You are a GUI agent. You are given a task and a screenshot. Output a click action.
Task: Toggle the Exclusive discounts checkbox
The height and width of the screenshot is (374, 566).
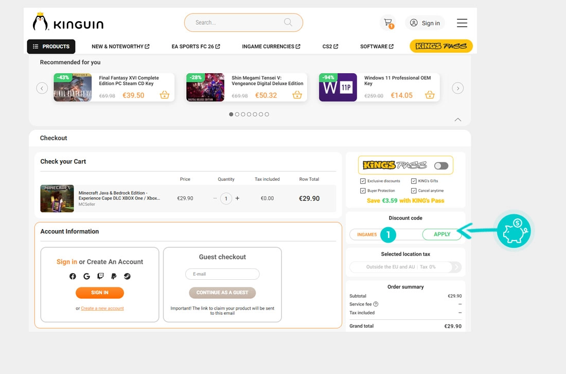pyautogui.click(x=363, y=181)
